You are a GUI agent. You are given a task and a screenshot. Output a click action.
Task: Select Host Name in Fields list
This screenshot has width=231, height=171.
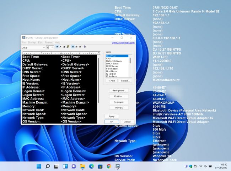[x=117, y=71]
